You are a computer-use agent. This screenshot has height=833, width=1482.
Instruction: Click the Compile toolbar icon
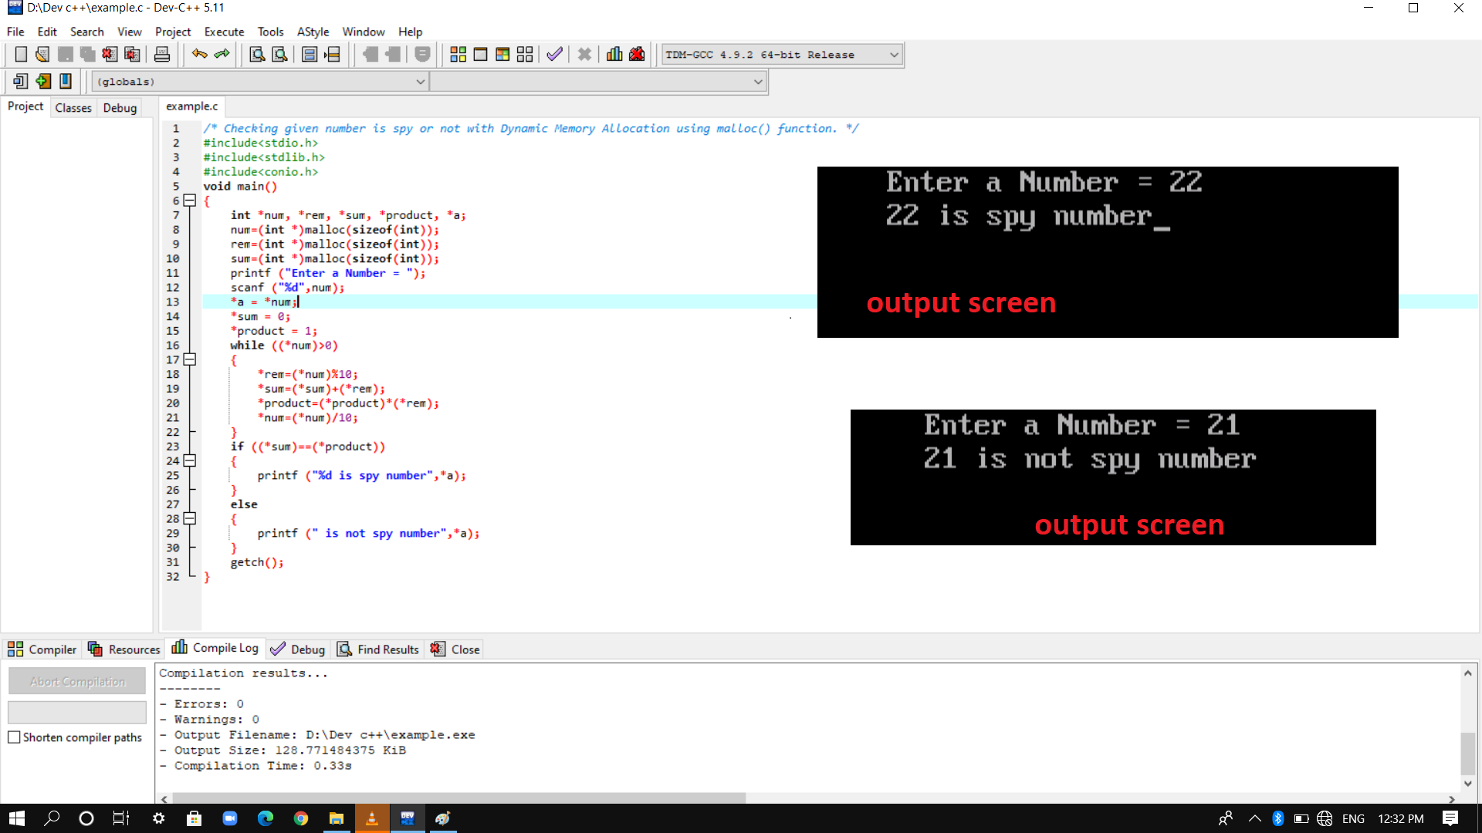458,55
